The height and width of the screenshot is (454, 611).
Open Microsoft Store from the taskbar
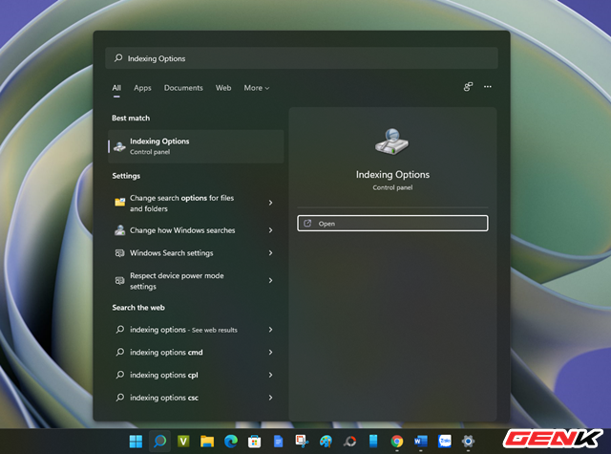click(255, 442)
